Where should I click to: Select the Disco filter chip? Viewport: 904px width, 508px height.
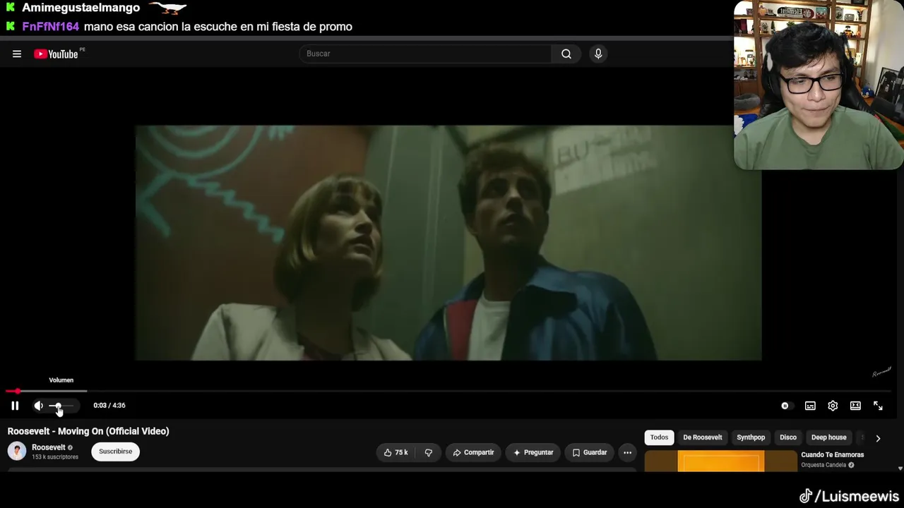788,437
